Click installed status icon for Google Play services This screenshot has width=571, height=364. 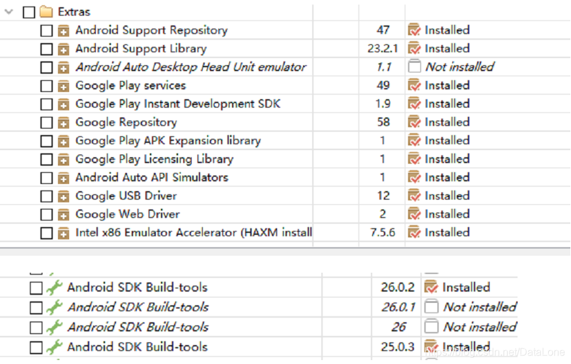(414, 85)
